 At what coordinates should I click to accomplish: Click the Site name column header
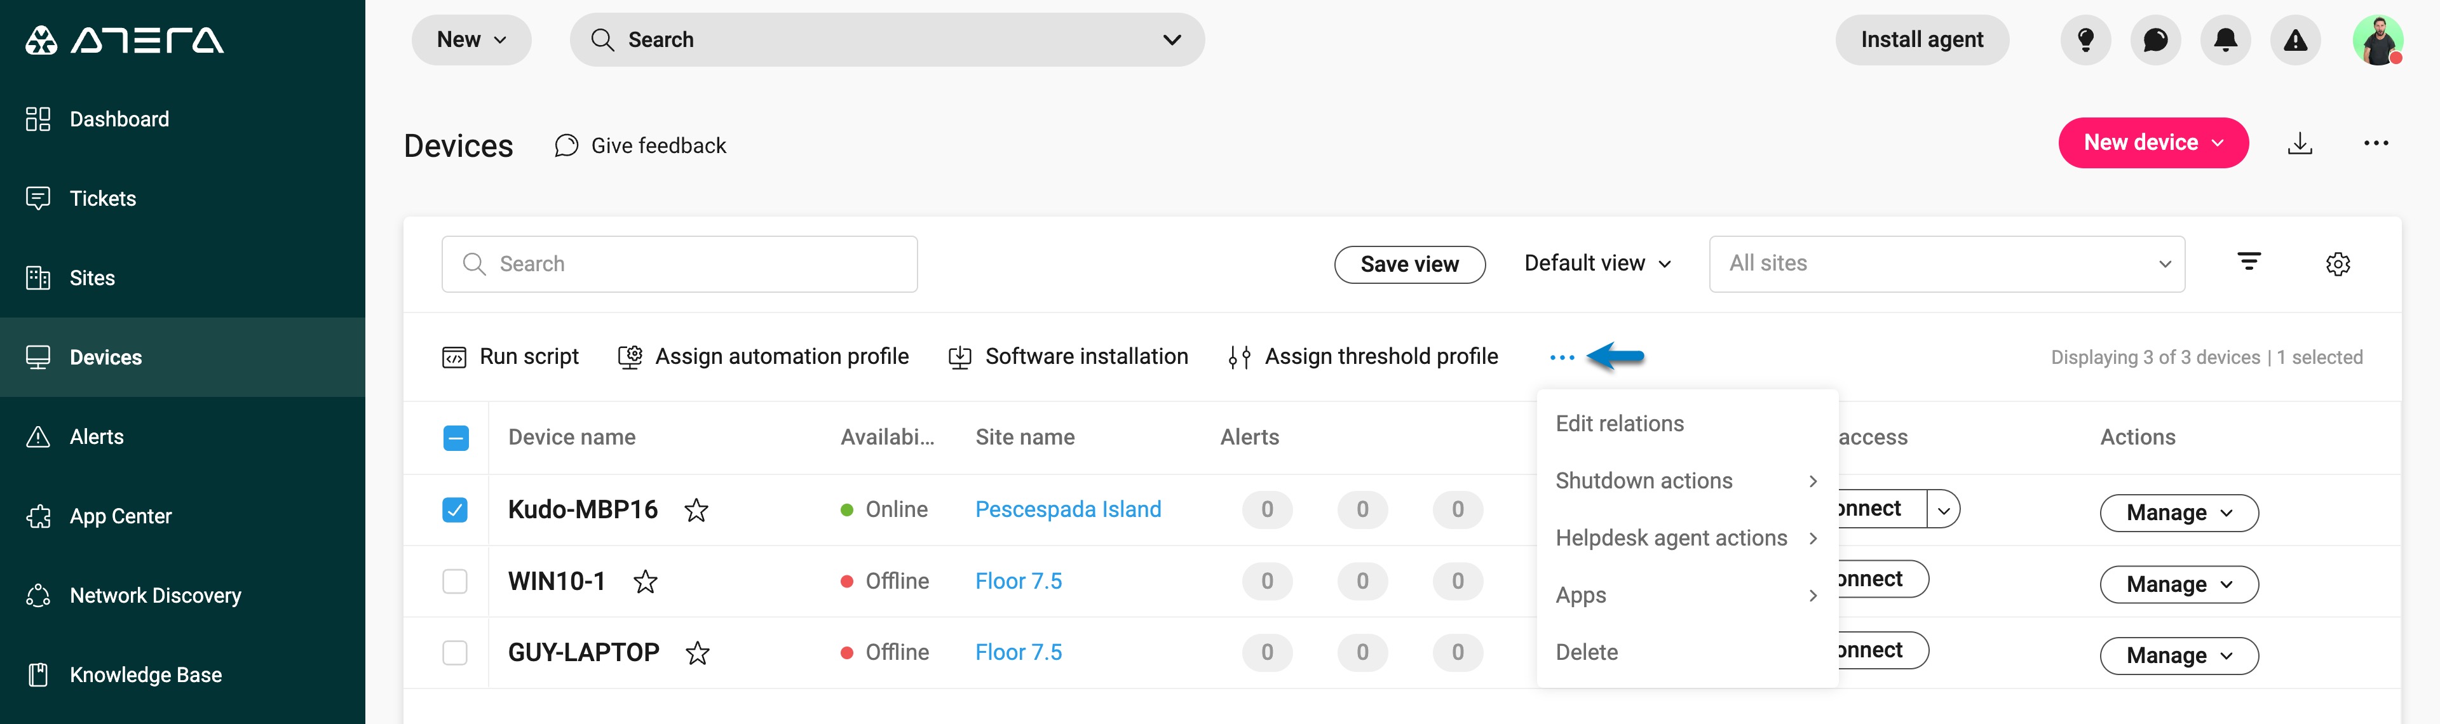coord(1025,437)
